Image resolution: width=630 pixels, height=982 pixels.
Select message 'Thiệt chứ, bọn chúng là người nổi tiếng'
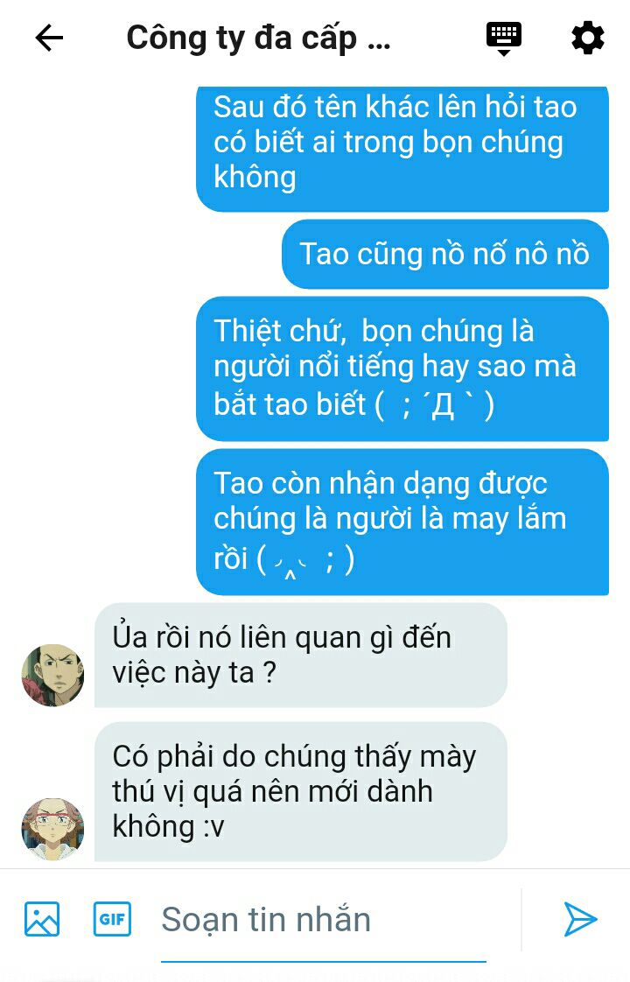coord(402,368)
